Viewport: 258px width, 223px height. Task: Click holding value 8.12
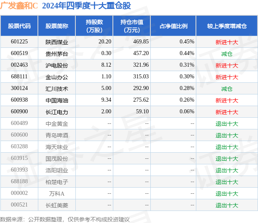pos(106,65)
